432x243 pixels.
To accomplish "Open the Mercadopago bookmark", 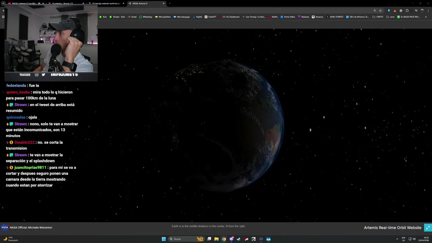I will (x=182, y=17).
